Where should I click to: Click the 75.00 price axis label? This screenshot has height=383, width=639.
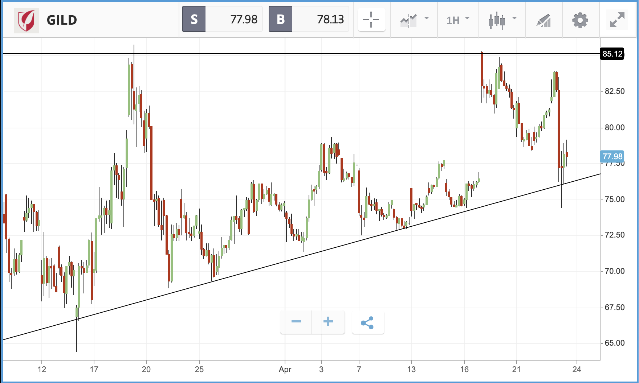click(x=615, y=199)
